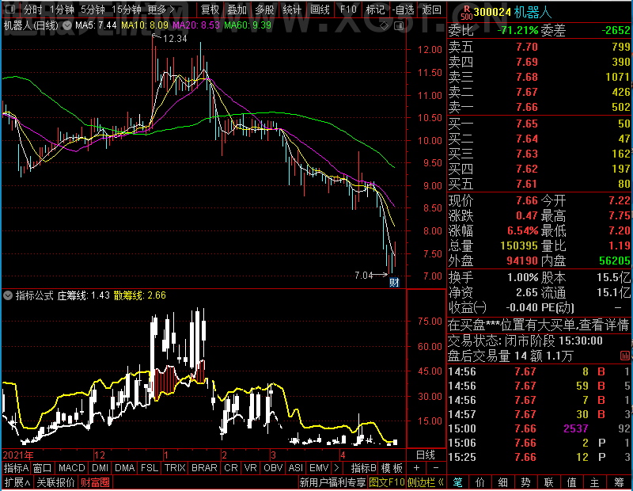Remove from watchlist with -自选

[x=403, y=9]
